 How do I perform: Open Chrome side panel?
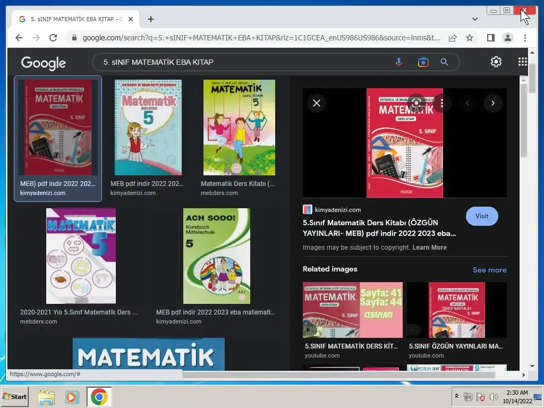(x=490, y=38)
